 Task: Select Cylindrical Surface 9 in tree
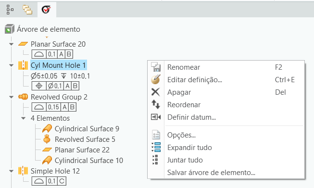[87, 129]
